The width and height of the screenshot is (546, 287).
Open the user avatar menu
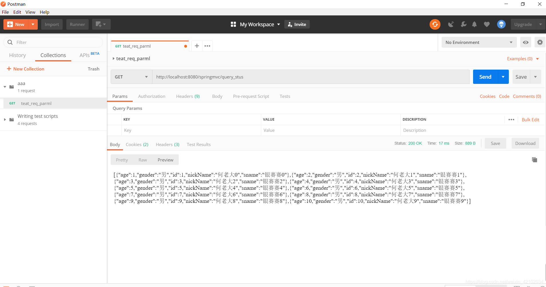pos(501,24)
